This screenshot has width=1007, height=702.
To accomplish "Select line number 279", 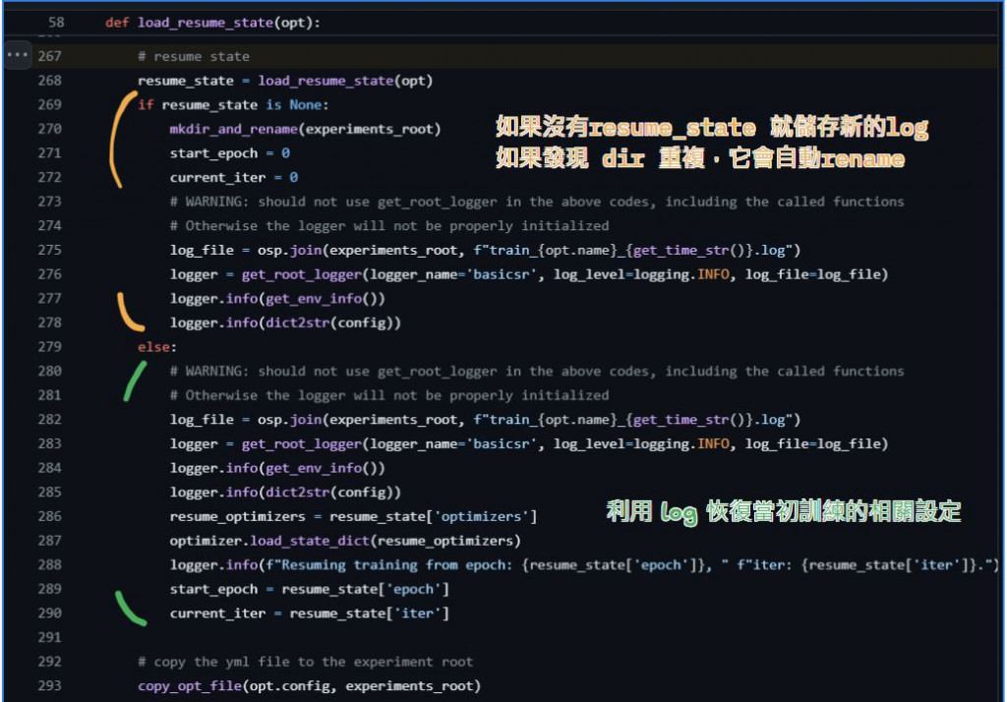I will pos(49,347).
